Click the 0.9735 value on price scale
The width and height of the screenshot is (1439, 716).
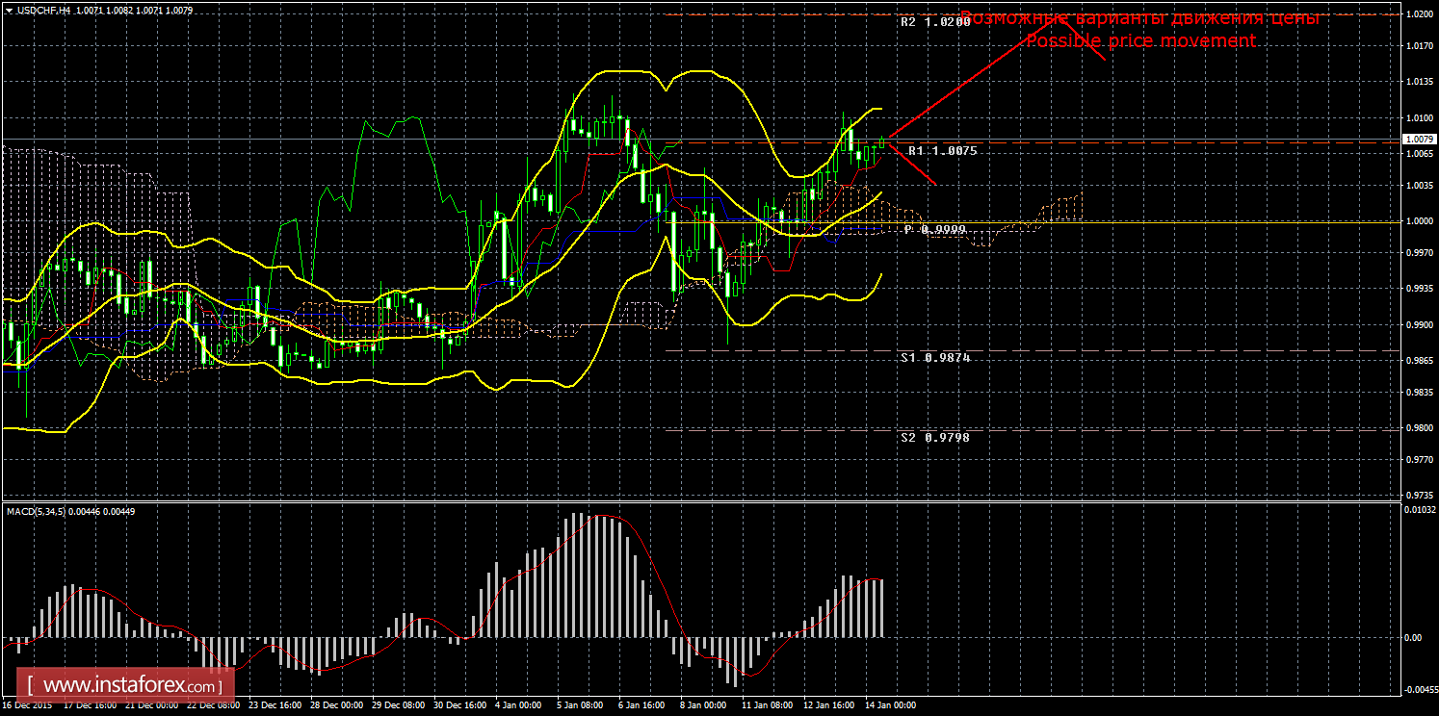click(x=1420, y=495)
